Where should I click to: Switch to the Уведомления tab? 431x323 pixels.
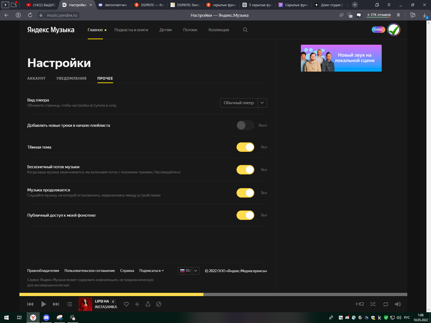(71, 78)
